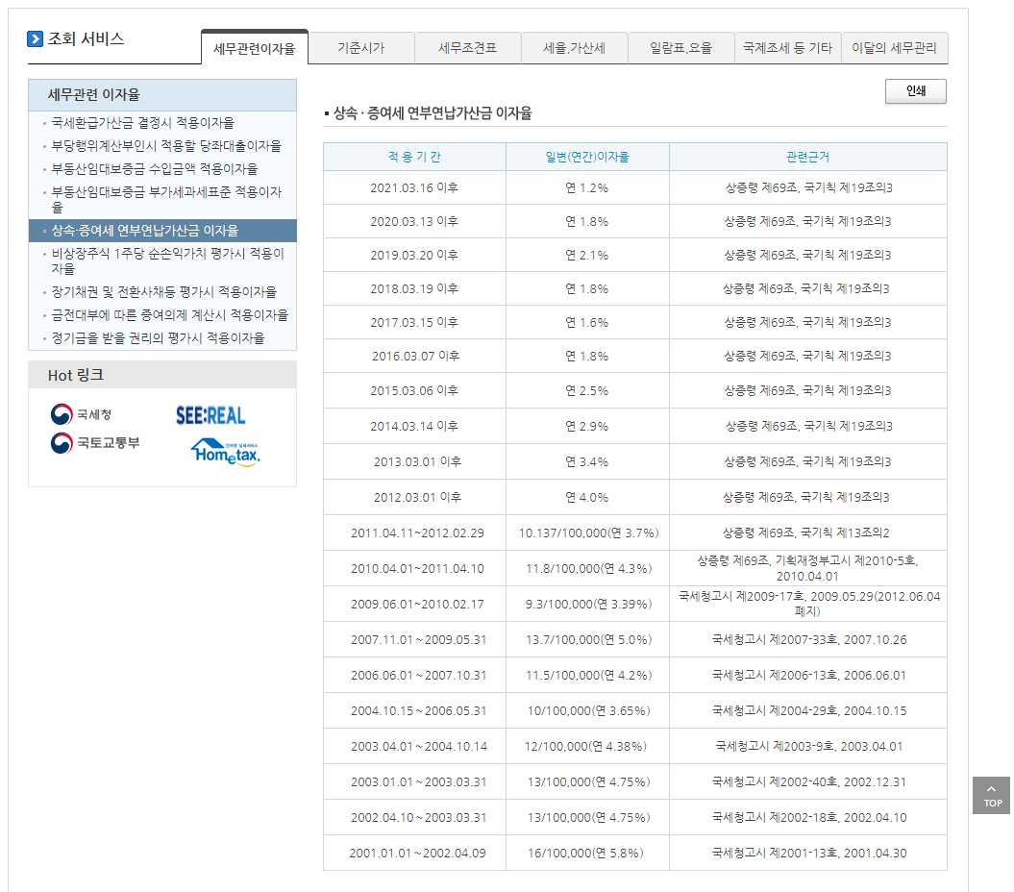The width and height of the screenshot is (1014, 892).
Task: Click the 2006.06.01~2007.10.31 period cell
Action: pyautogui.click(x=414, y=676)
